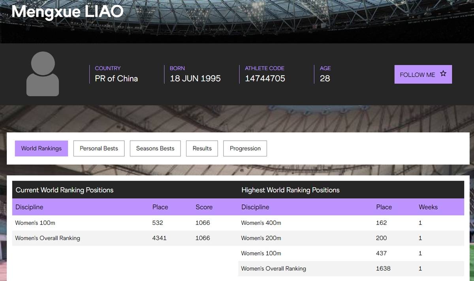Click Women's Overall Ranking in current positions
This screenshot has height=281, width=474.
[x=47, y=238]
